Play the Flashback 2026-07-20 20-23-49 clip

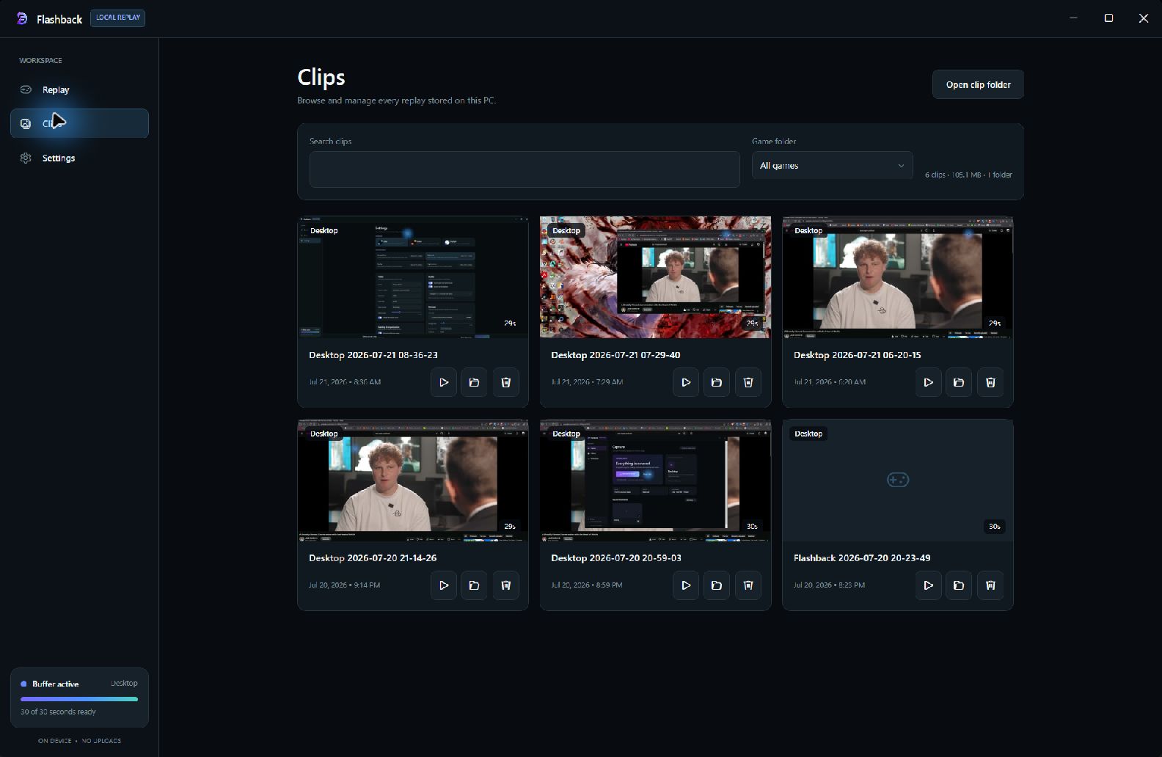928,585
